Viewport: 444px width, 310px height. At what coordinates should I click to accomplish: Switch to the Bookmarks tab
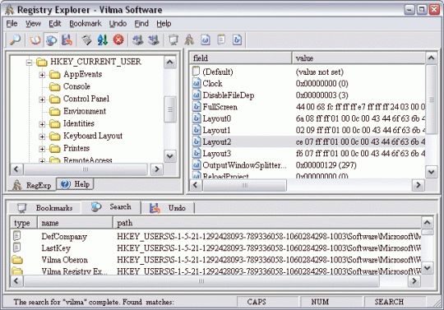[45, 208]
